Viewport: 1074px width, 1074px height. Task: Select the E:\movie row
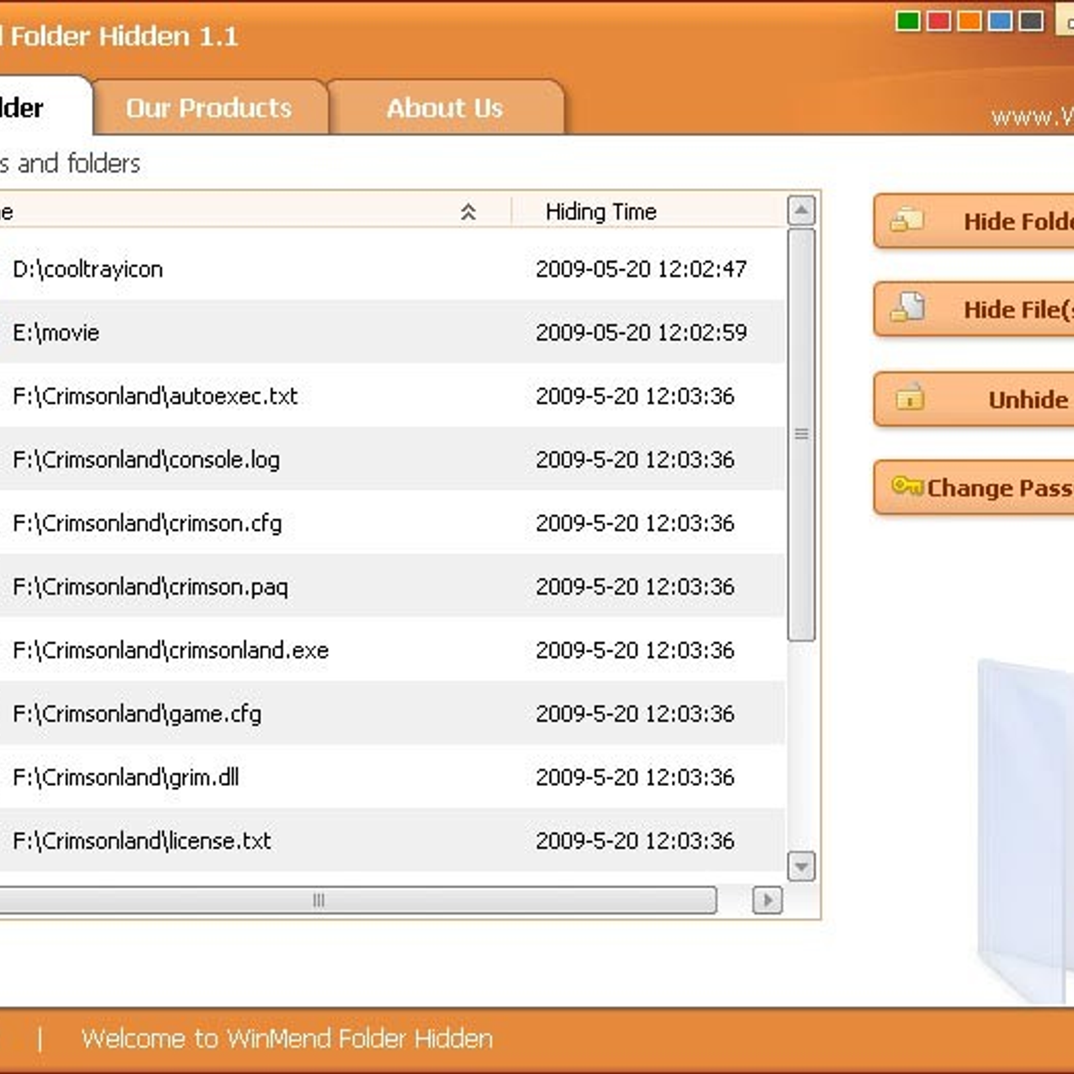tap(392, 332)
